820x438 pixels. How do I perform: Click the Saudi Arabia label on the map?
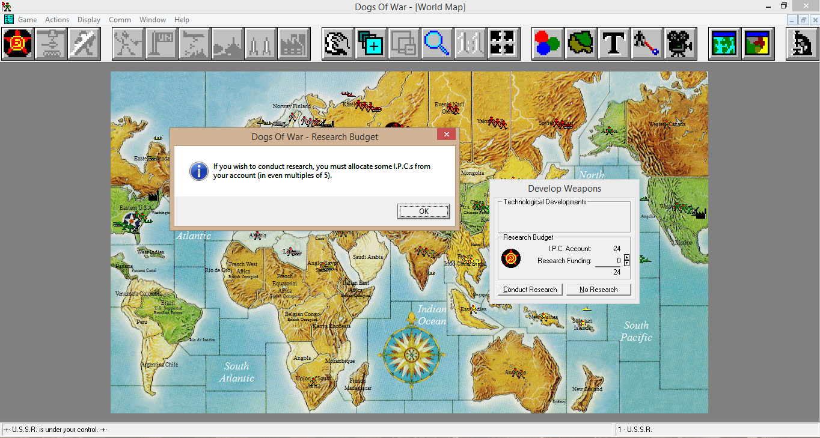tap(368, 257)
